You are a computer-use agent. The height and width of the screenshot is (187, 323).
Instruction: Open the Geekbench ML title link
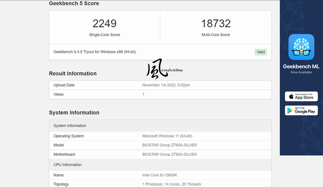[x=301, y=67]
